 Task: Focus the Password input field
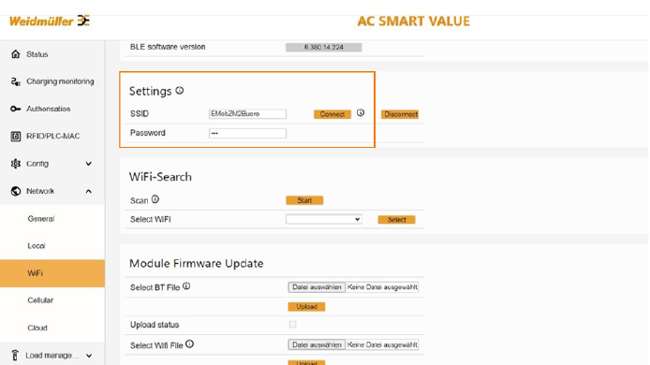point(247,133)
